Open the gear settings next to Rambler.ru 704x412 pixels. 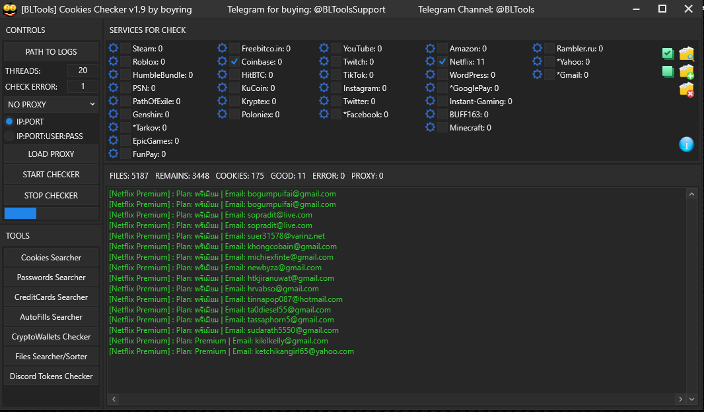[x=537, y=48]
